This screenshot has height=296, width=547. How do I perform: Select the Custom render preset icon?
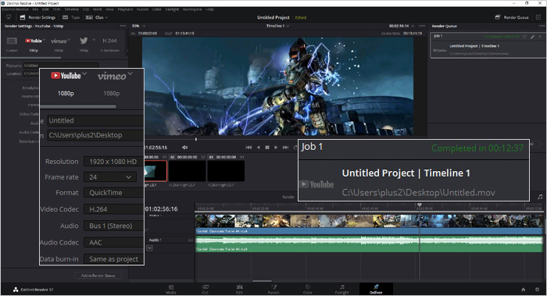pos(12,41)
